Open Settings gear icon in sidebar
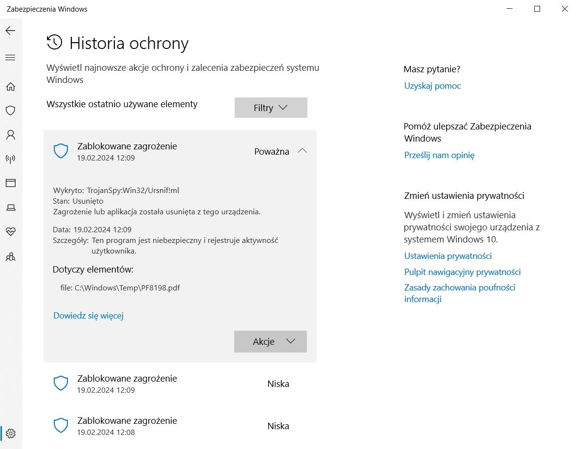This screenshot has width=576, height=449. [x=11, y=433]
